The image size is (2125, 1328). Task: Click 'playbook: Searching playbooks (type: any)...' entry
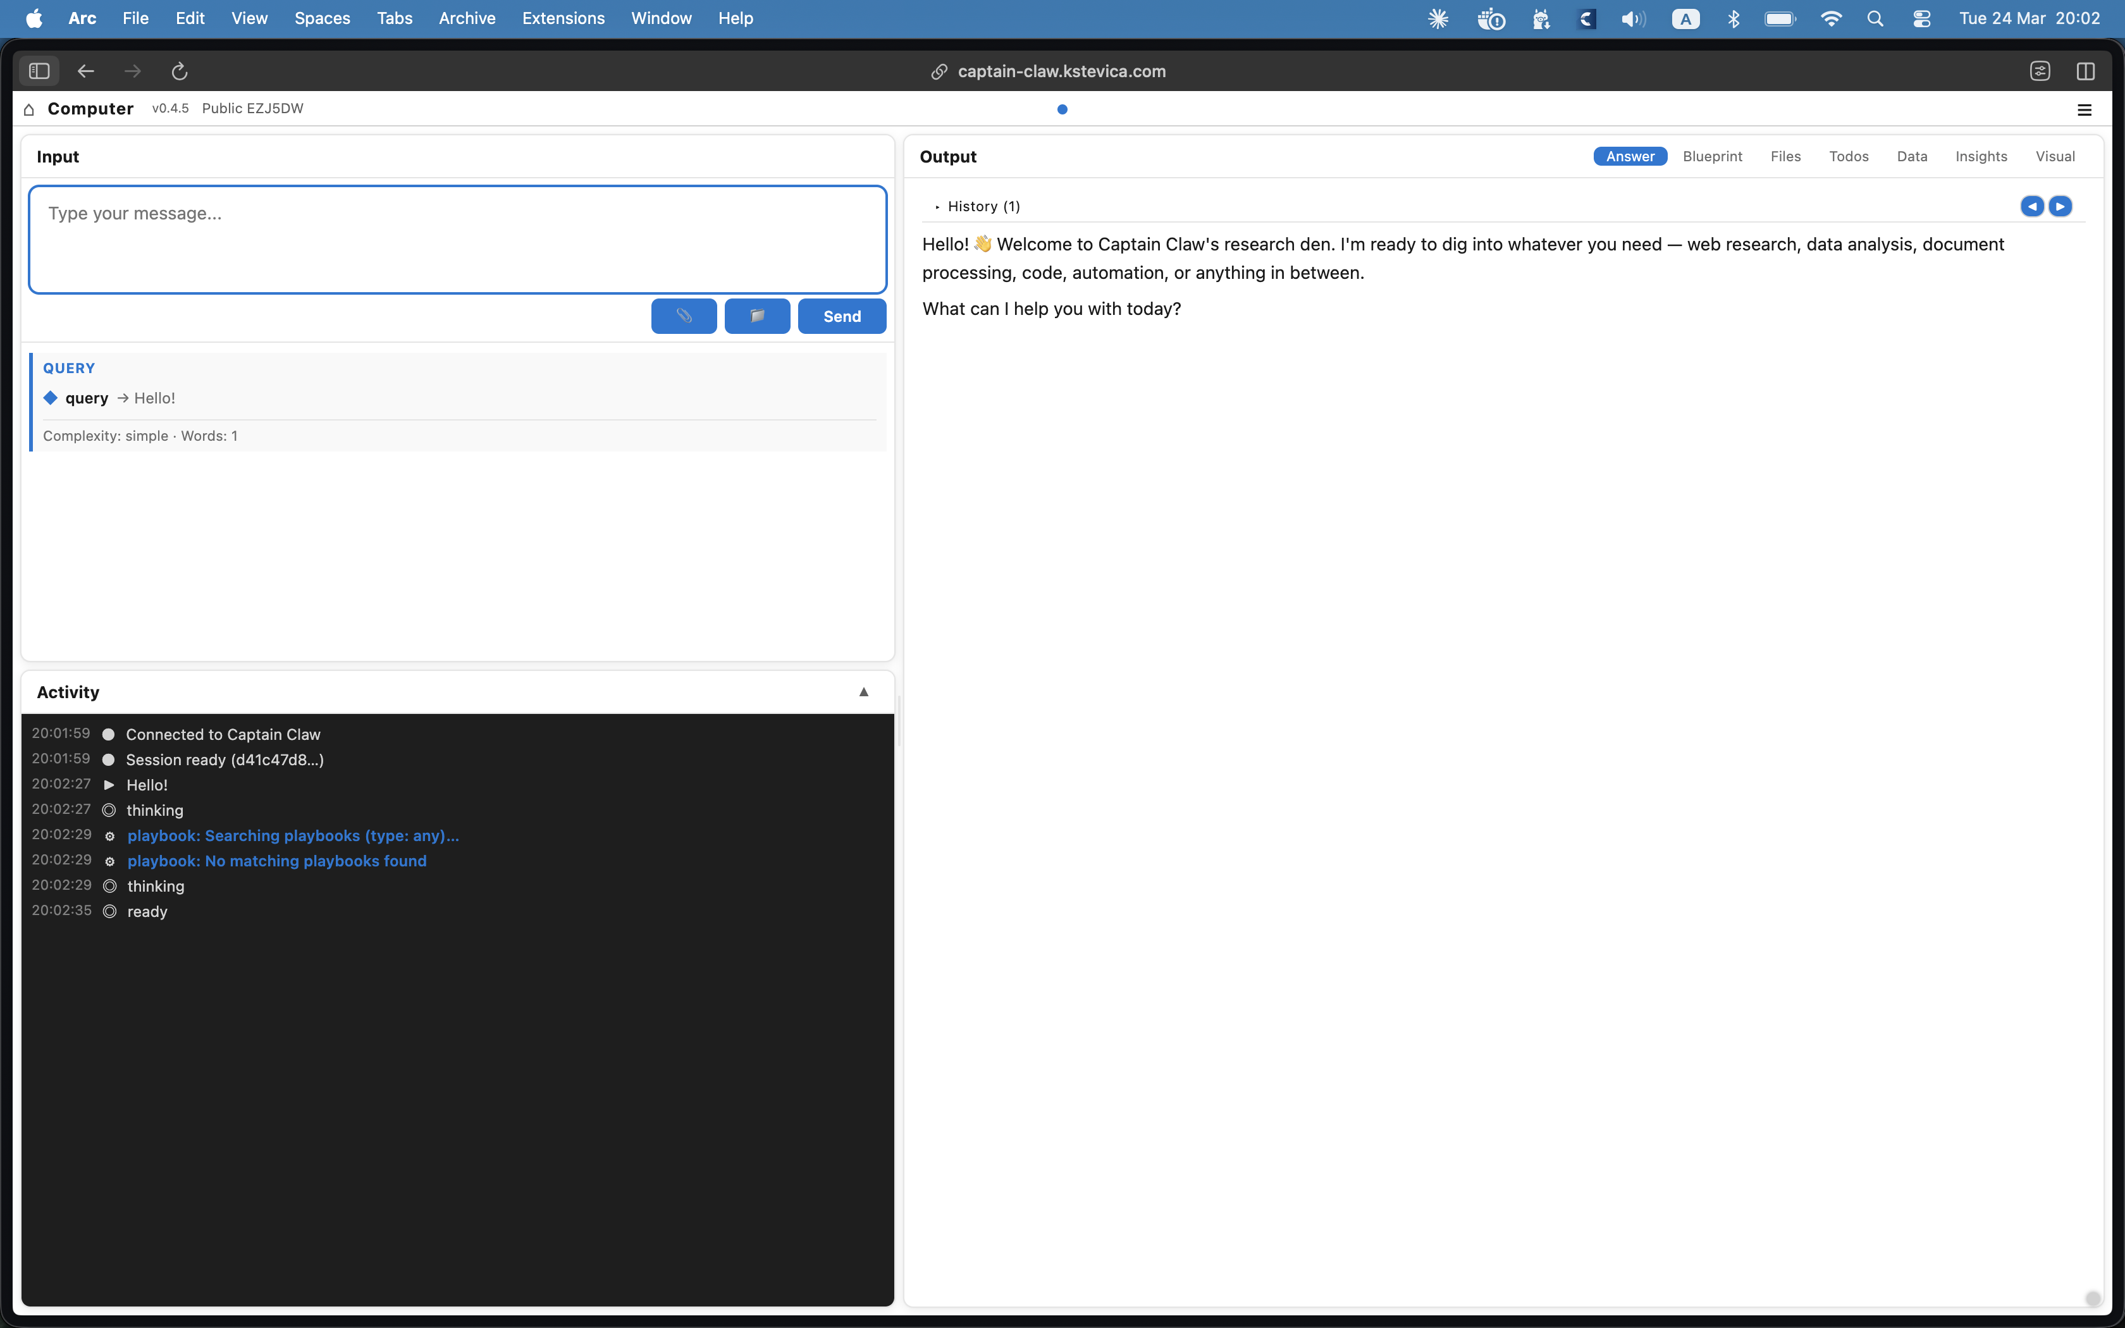[x=293, y=835]
